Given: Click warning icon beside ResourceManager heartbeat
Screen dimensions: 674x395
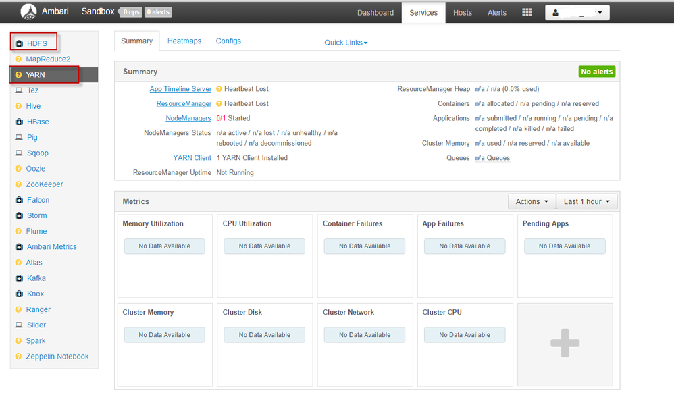Looking at the screenshot, I should pos(219,104).
